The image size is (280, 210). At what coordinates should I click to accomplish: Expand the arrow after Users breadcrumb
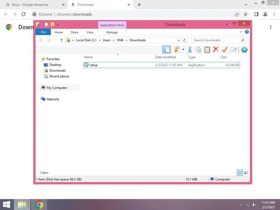tap(113, 40)
